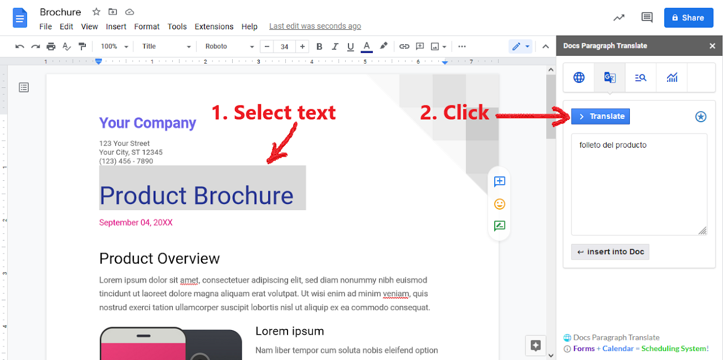This screenshot has width=723, height=360.
Task: Click the star badge icon in sidebar
Action: tap(700, 117)
